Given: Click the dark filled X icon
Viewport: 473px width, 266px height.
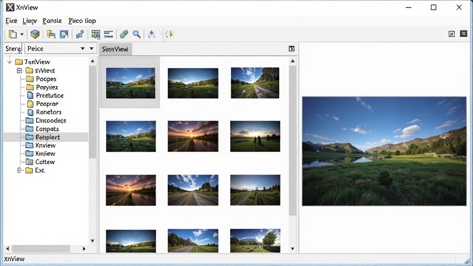Looking at the screenshot, I should coord(464,33).
